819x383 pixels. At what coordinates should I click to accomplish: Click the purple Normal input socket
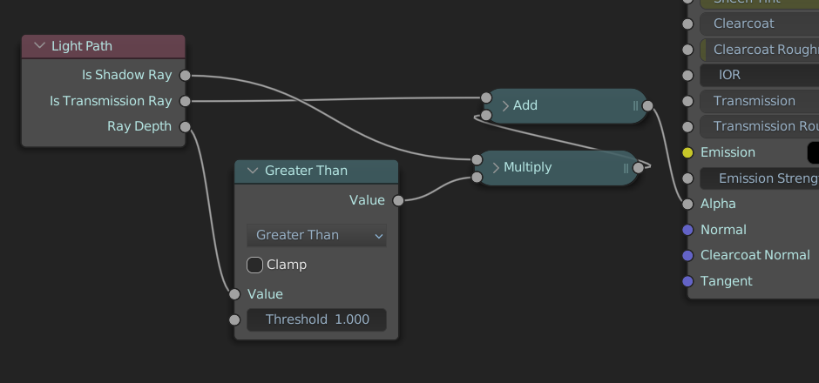[x=688, y=230]
